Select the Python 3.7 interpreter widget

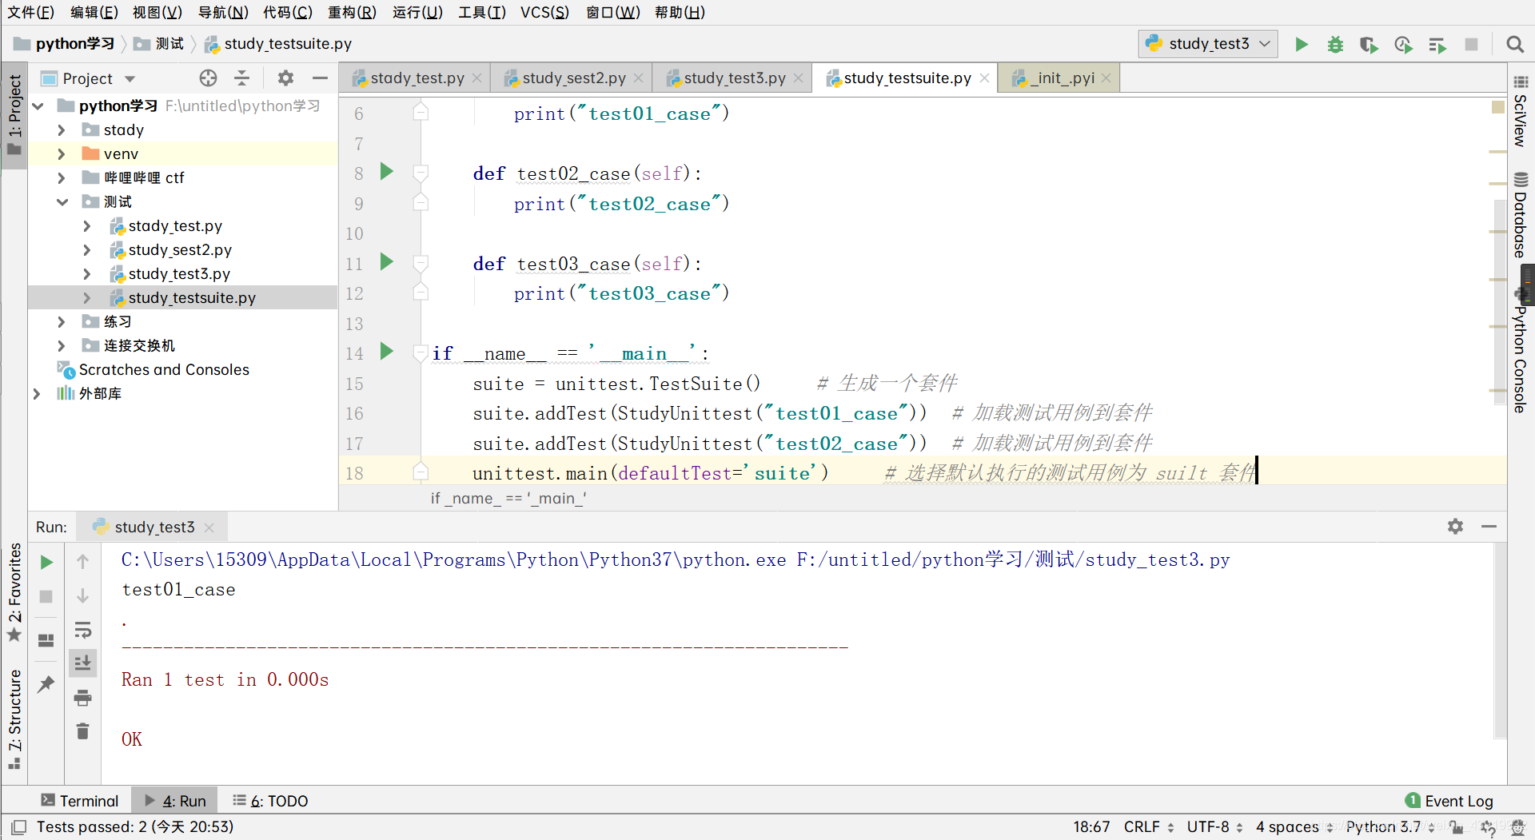click(x=1389, y=826)
